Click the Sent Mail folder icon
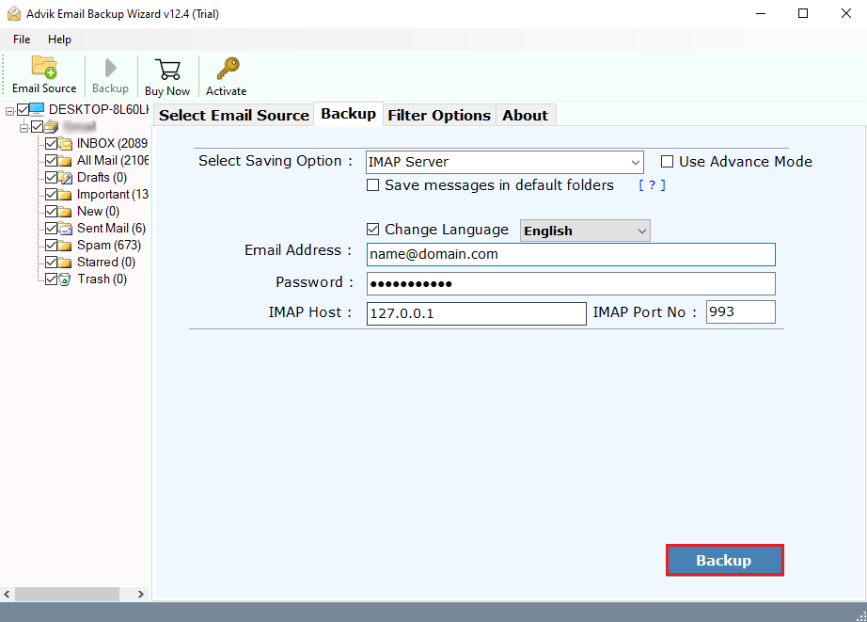 (65, 229)
